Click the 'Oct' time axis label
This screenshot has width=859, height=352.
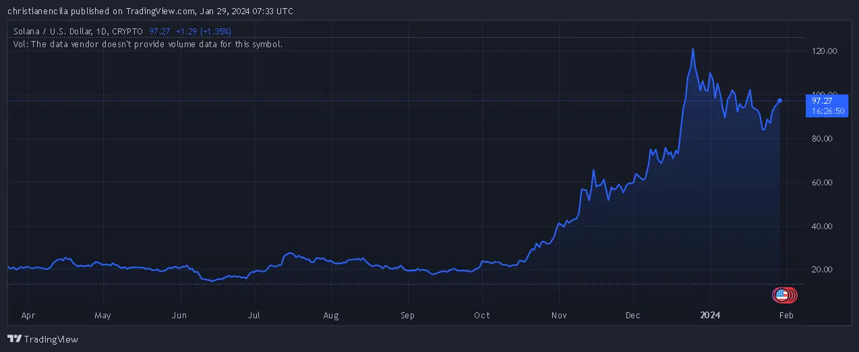tap(481, 315)
